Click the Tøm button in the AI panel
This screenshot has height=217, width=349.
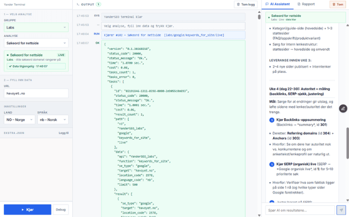pos(338,4)
